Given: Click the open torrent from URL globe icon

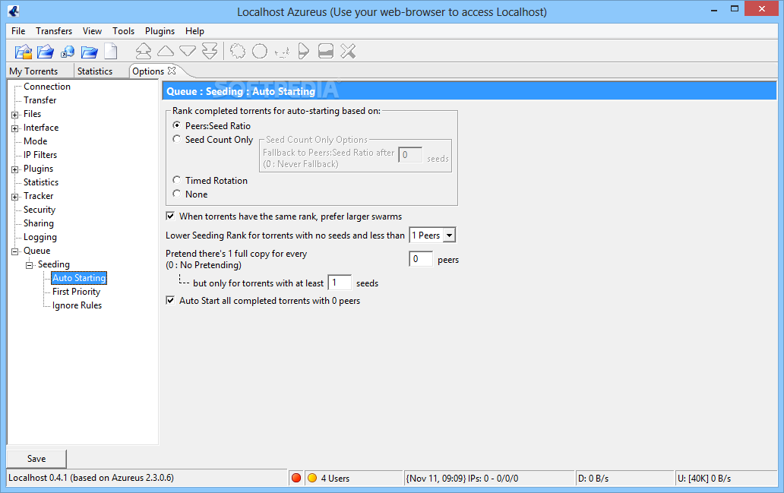Looking at the screenshot, I should point(68,52).
